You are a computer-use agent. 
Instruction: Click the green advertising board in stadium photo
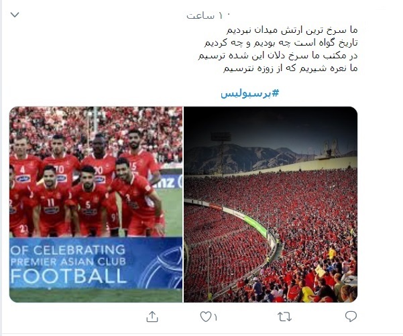click(255, 225)
